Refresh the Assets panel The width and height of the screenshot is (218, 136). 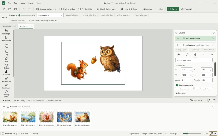(x=208, y=100)
